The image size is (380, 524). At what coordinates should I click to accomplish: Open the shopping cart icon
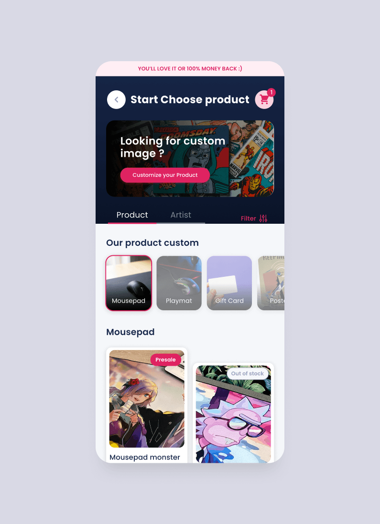[264, 99]
